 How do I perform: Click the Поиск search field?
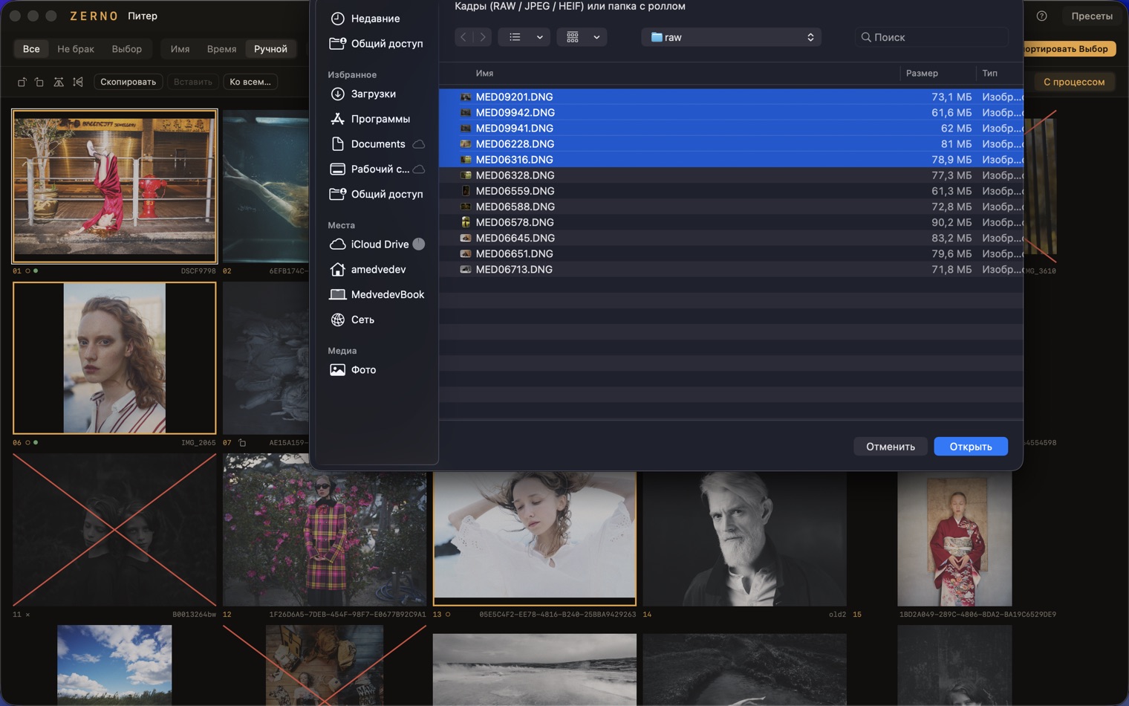[x=931, y=37]
